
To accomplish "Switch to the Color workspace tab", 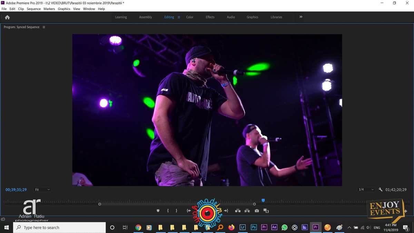I will pyautogui.click(x=190, y=17).
